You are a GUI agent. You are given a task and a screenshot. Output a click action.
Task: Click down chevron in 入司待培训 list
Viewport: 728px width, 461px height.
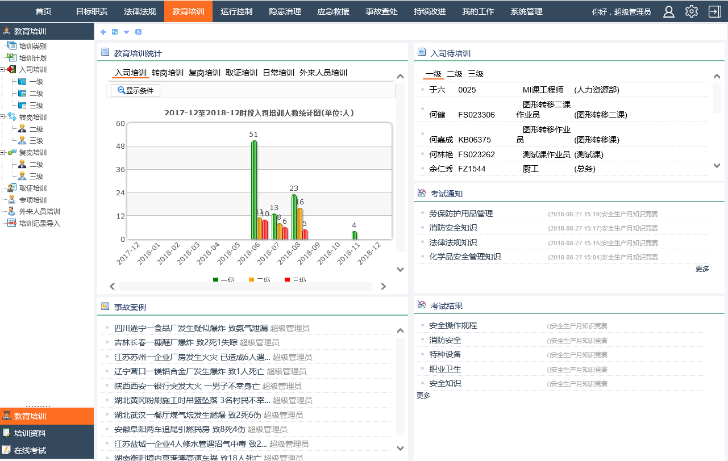tap(717, 165)
